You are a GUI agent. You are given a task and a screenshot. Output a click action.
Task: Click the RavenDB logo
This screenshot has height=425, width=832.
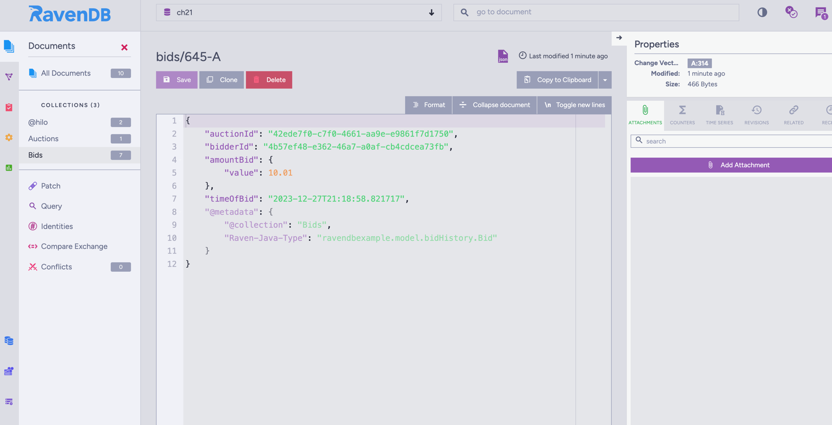point(69,14)
